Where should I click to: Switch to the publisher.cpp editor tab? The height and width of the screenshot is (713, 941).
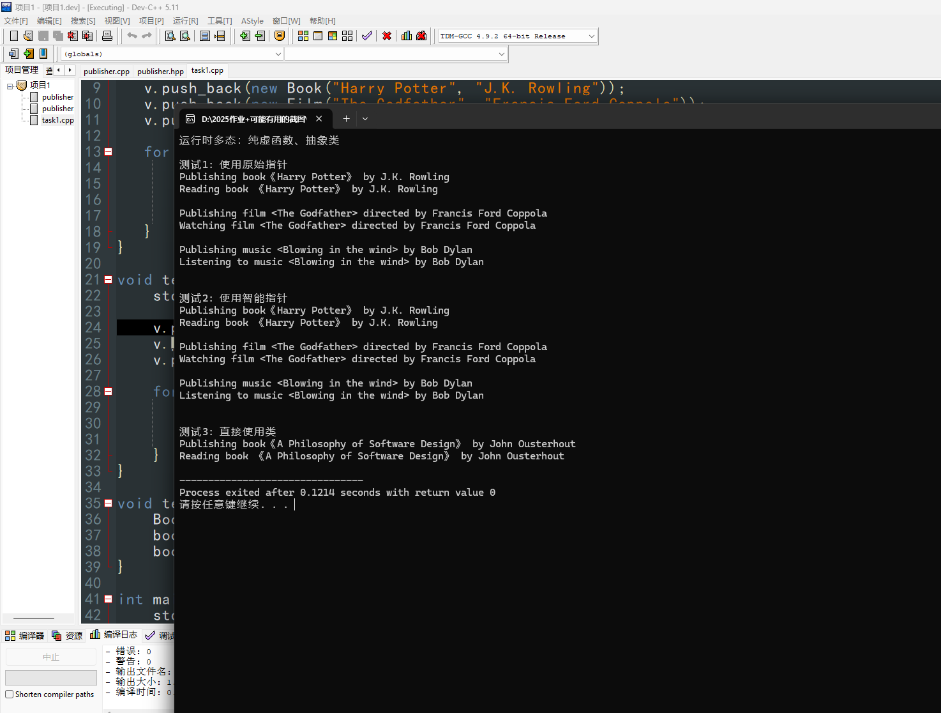point(107,72)
